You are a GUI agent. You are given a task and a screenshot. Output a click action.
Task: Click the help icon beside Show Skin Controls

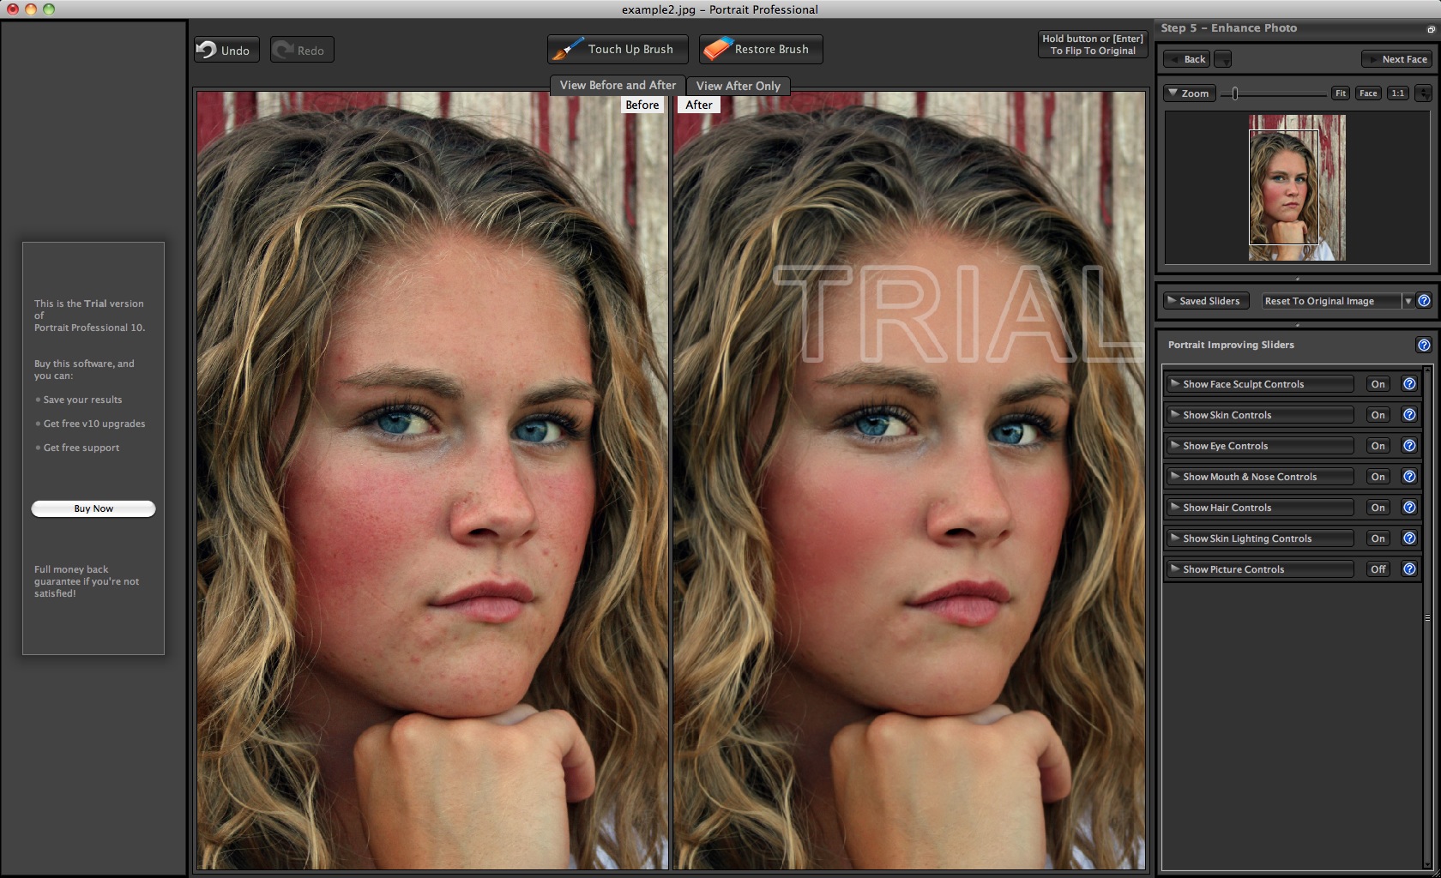(1409, 414)
